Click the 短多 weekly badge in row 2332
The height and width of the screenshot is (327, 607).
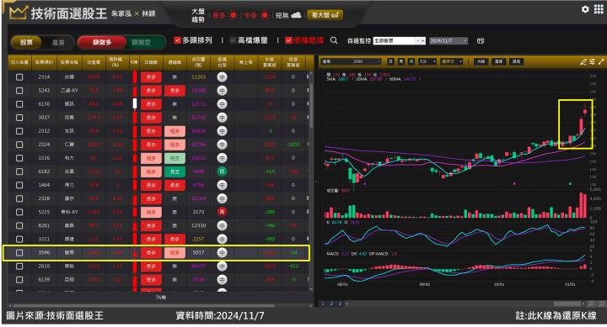tap(175, 131)
